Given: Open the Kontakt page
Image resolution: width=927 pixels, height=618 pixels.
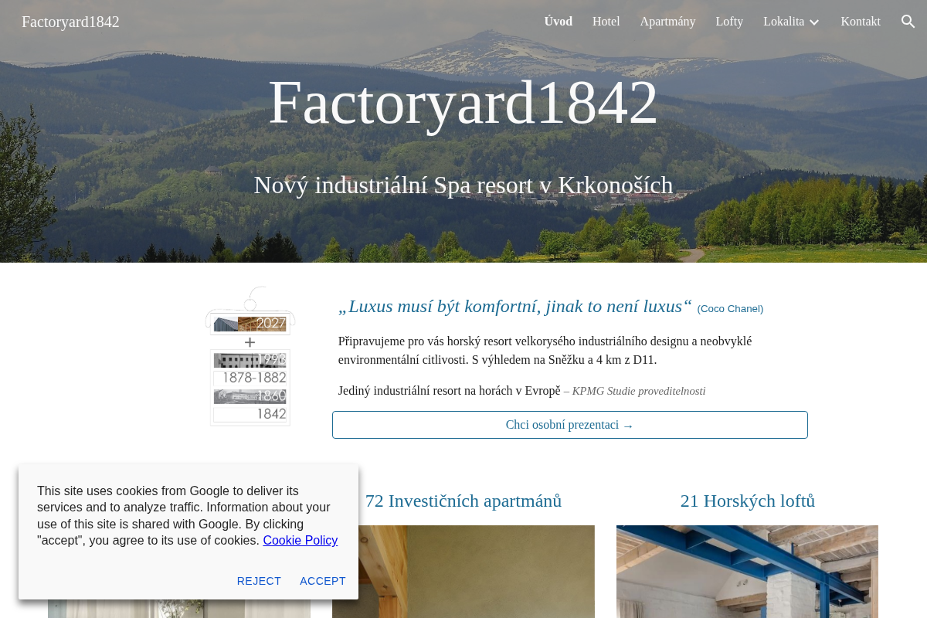Looking at the screenshot, I should [x=861, y=22].
